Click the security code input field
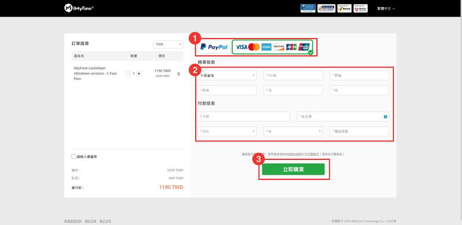This screenshot has height=225, width=462. (343, 117)
